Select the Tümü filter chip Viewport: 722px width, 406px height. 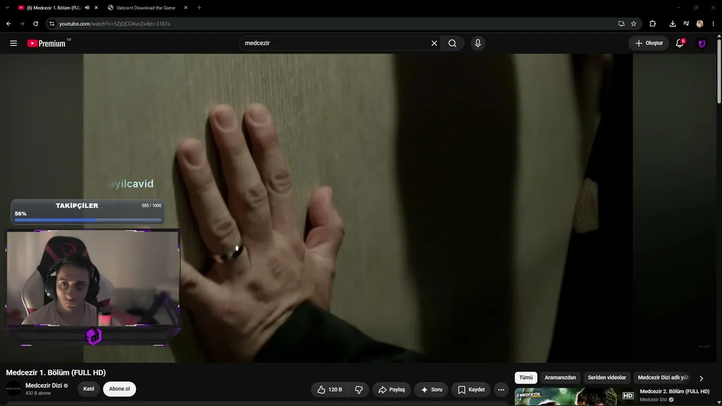526,378
